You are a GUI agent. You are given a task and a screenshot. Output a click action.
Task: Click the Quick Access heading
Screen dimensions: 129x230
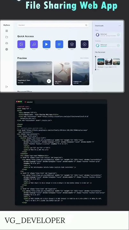(25, 36)
